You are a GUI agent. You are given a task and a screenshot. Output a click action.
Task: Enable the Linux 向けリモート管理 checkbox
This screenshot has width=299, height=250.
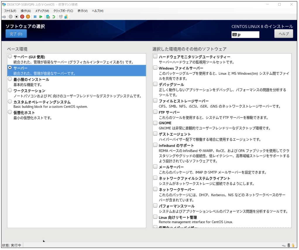coord(155,217)
